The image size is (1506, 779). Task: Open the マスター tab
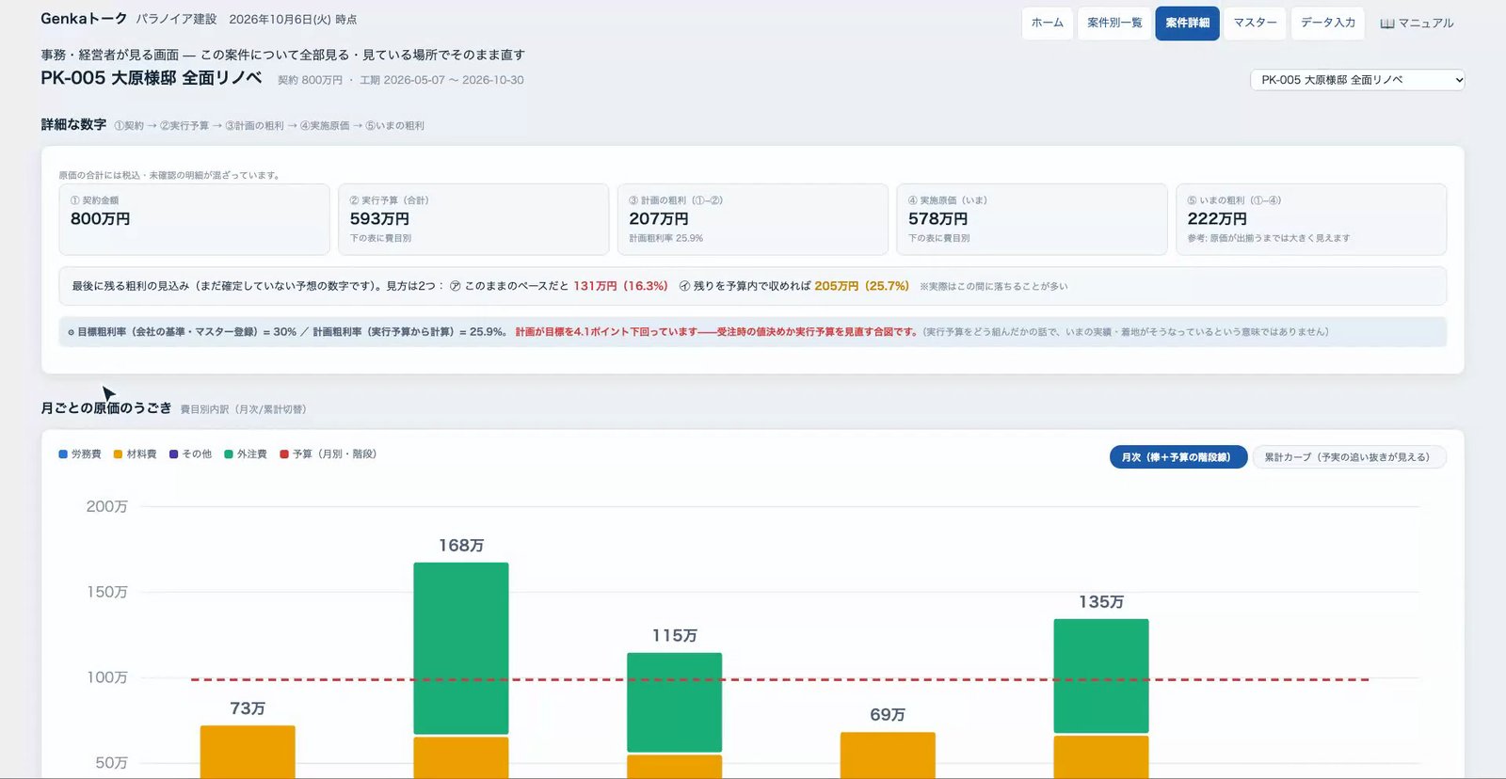(1255, 24)
